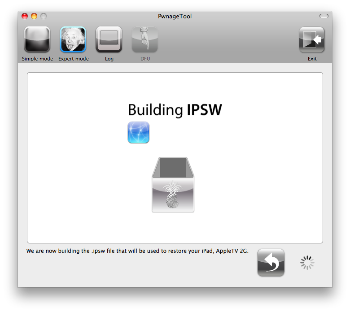The height and width of the screenshot is (312, 350).
Task: Click the red close window button
Action: 25,16
